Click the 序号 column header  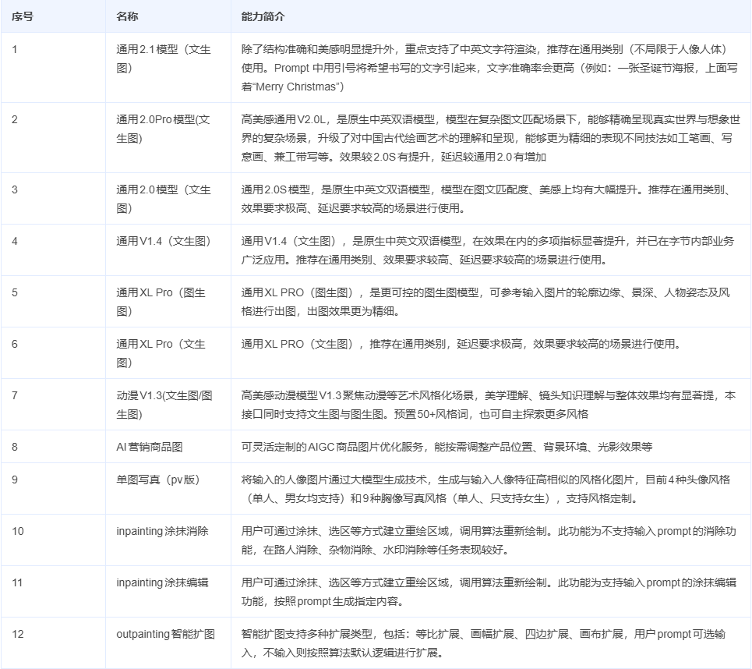click(x=23, y=16)
